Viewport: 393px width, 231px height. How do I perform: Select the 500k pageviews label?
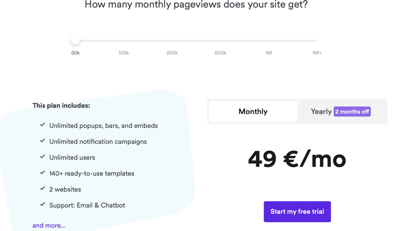click(x=220, y=53)
